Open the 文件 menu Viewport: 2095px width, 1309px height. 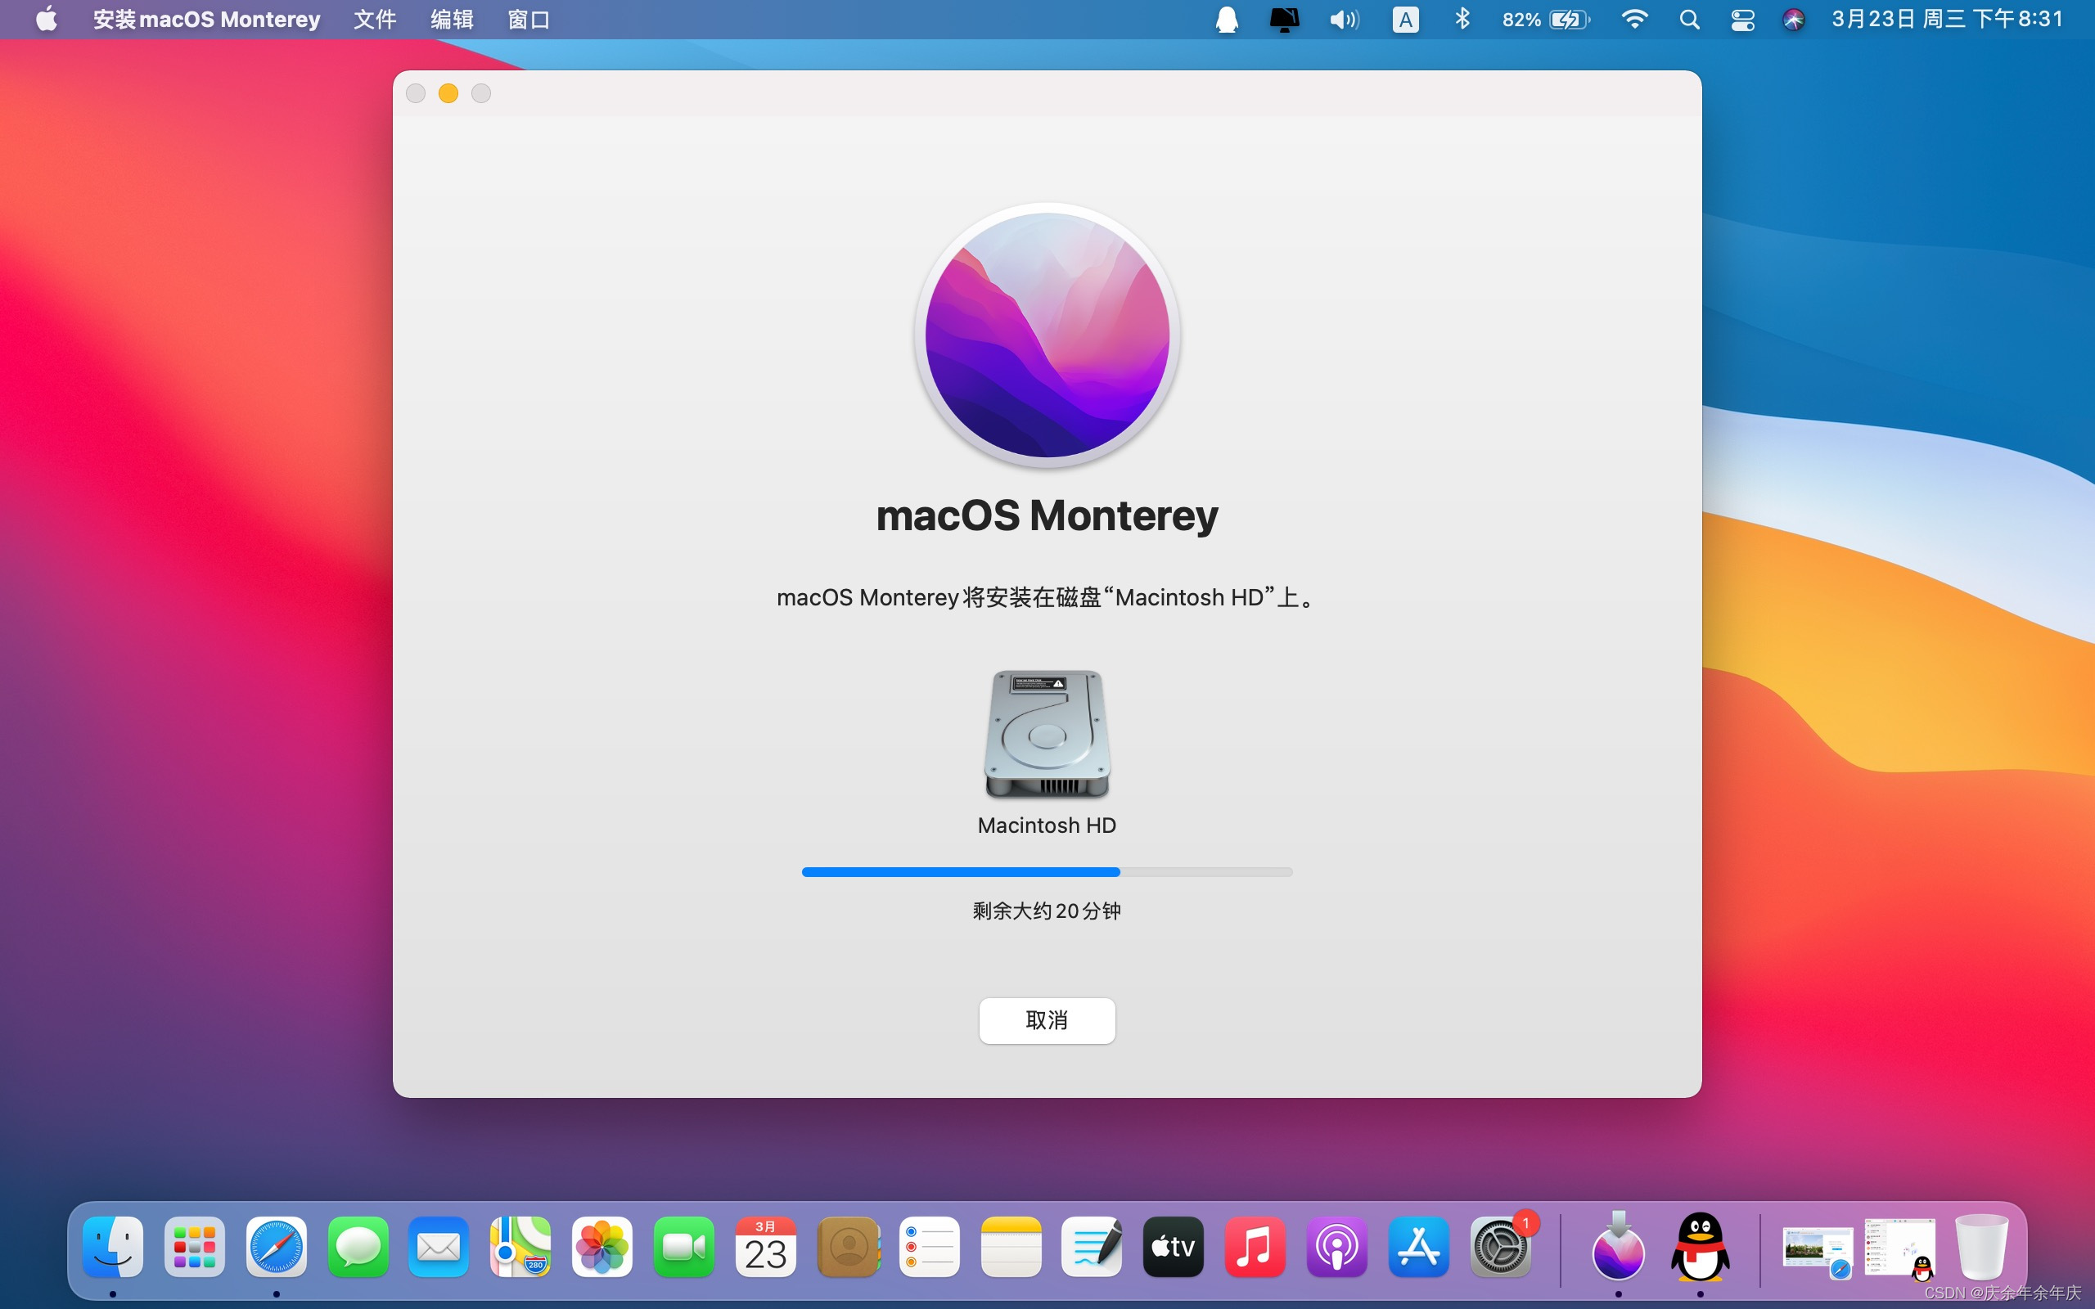[x=375, y=19]
